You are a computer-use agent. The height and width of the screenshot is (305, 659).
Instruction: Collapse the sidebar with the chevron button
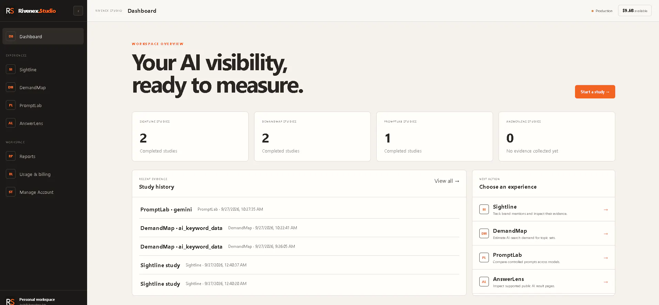[78, 11]
